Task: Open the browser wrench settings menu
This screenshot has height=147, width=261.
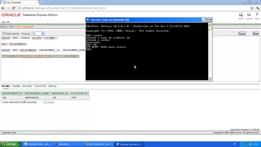Action: [x=258, y=8]
